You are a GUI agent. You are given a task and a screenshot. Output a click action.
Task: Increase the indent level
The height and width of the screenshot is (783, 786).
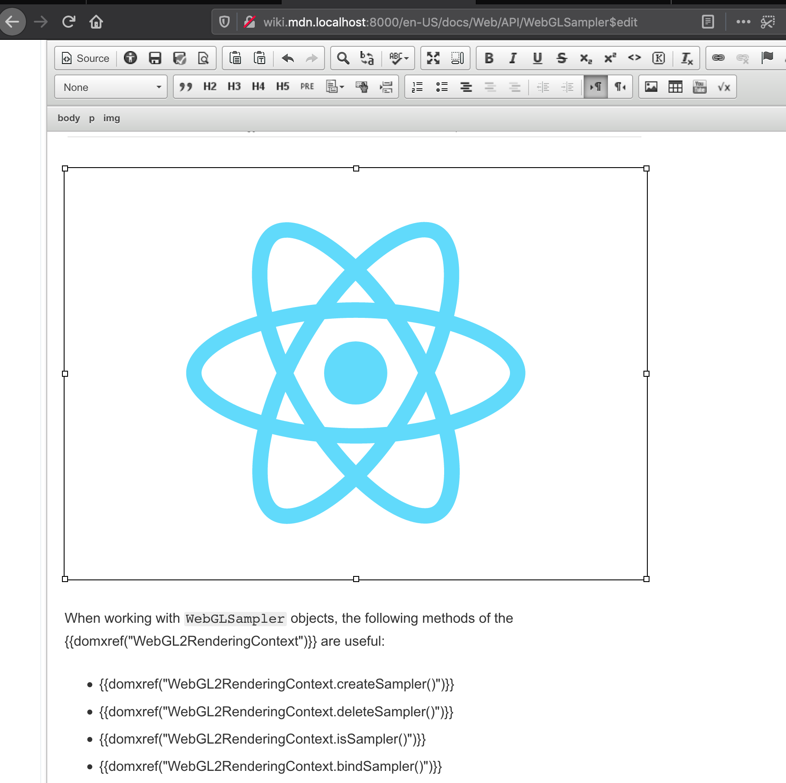click(x=567, y=87)
